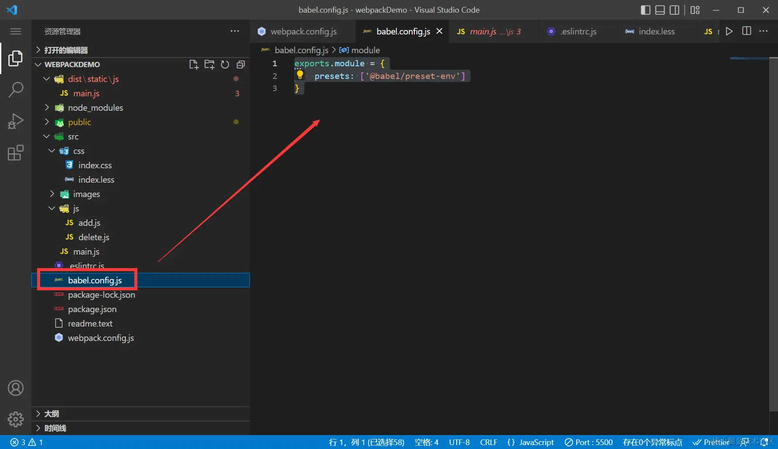Open index.less in the file tree

click(x=140, y=180)
